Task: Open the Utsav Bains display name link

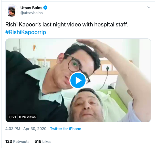Action: tap(31, 8)
